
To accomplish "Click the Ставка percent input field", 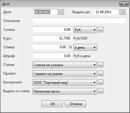I will coord(50,47).
